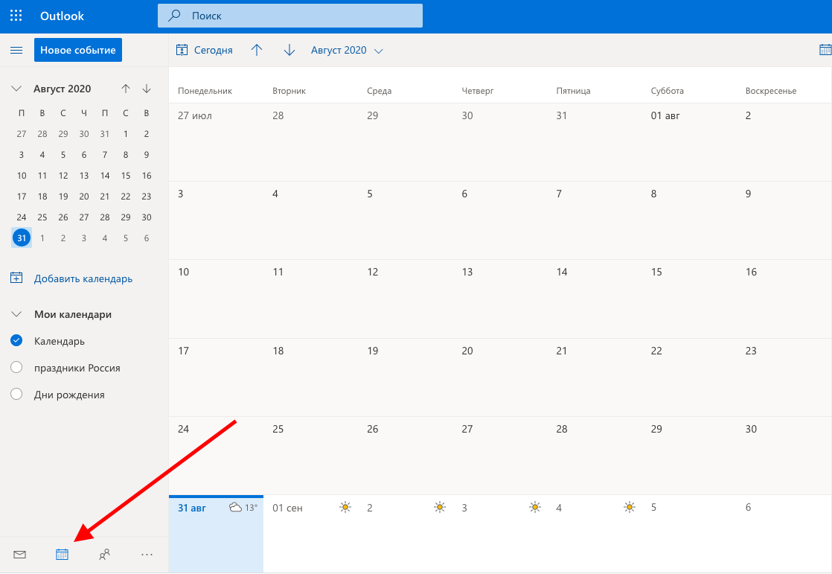The width and height of the screenshot is (832, 574).
Task: Open the 01 сен day cell
Action: click(310, 534)
